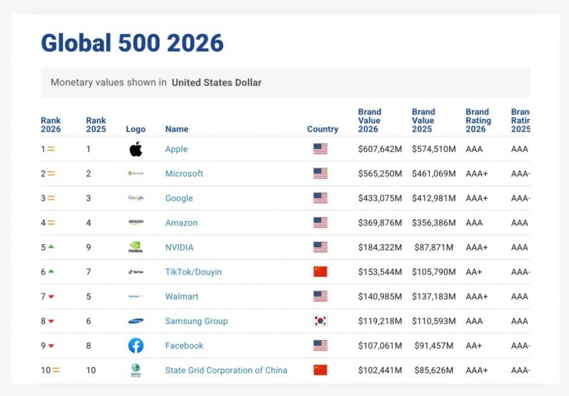Open the United States Dollar currency selector

(217, 82)
